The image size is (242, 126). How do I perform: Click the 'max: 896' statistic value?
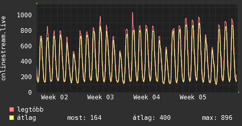click(217, 118)
